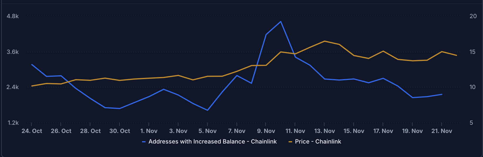Image resolution: width=483 pixels, height=157 pixels.
Task: Click the orange price line peak at 13 Nov
Action: (x=325, y=41)
